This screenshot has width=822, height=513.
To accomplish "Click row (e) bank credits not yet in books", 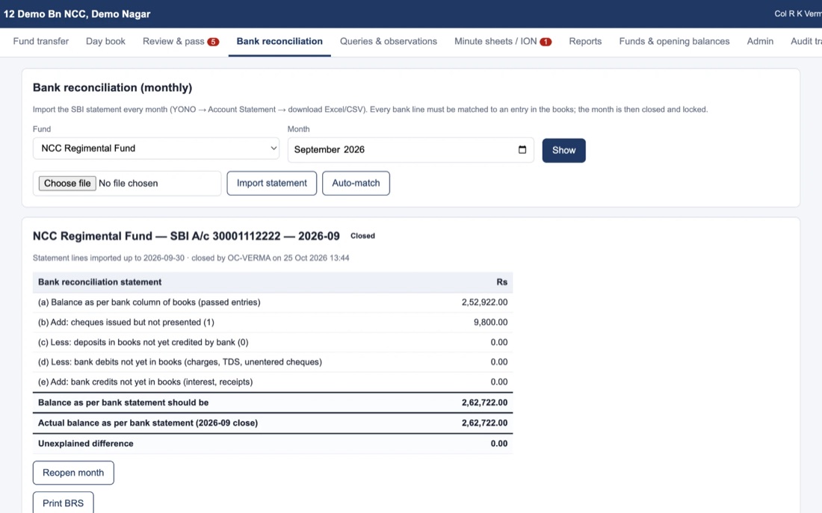I will pos(273,382).
